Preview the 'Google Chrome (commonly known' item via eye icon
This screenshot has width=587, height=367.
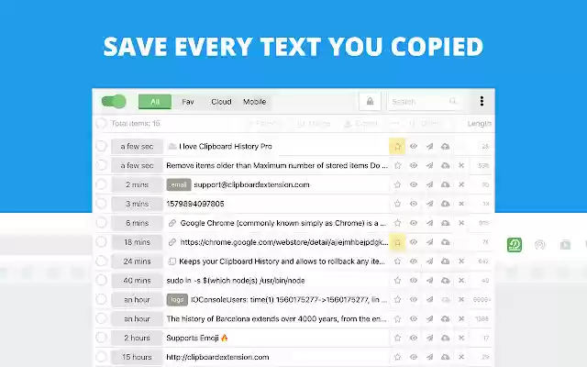click(x=414, y=223)
